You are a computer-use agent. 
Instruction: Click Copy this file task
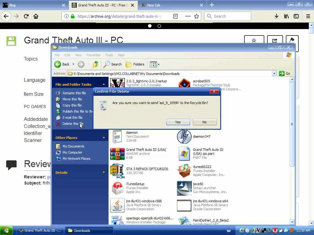(x=72, y=105)
